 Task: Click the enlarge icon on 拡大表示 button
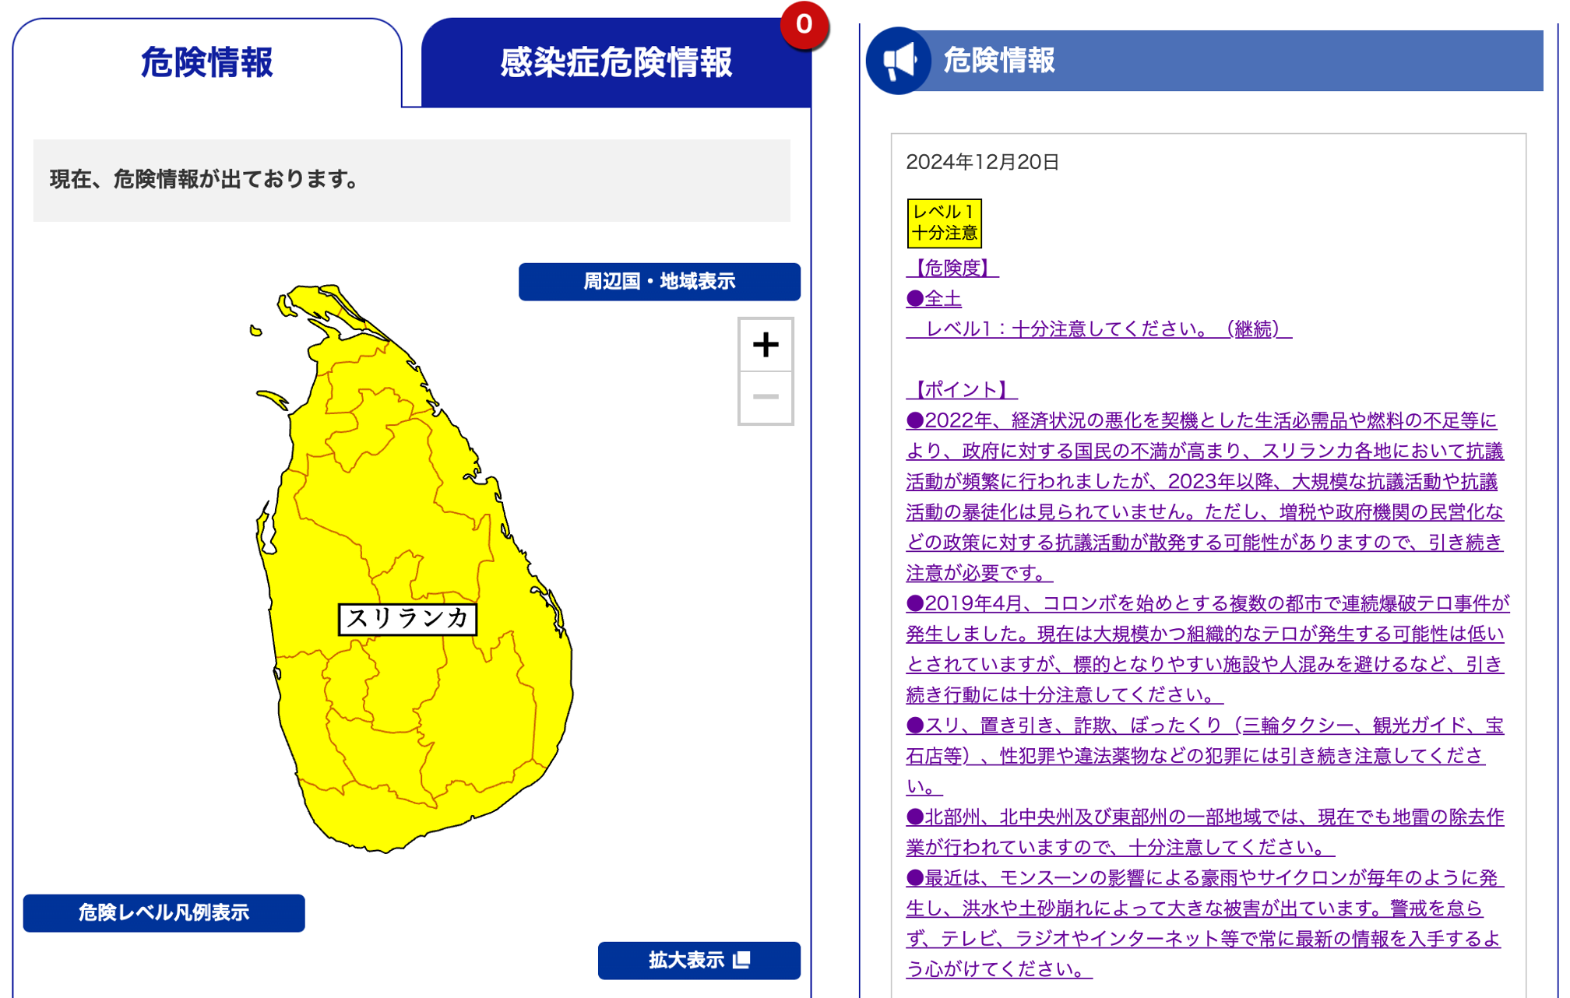pyautogui.click(x=743, y=961)
